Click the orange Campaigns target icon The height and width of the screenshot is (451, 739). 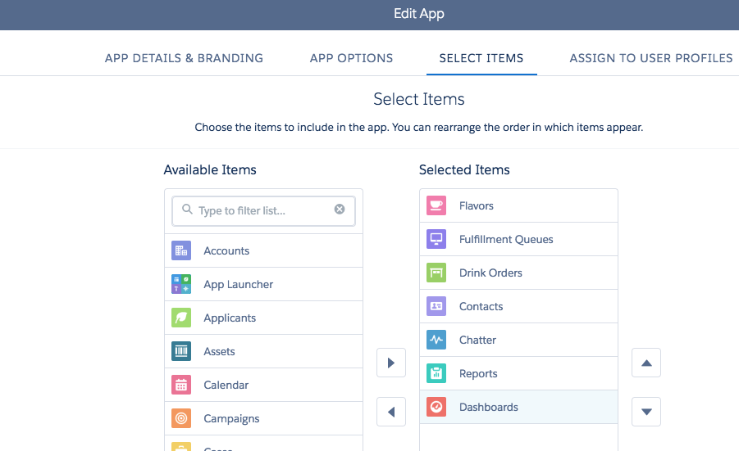(181, 418)
